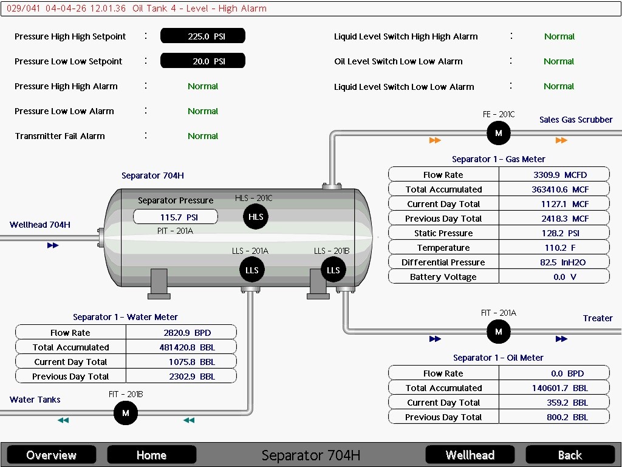
Task: Click the FE-201C gas meter icon
Action: point(498,133)
